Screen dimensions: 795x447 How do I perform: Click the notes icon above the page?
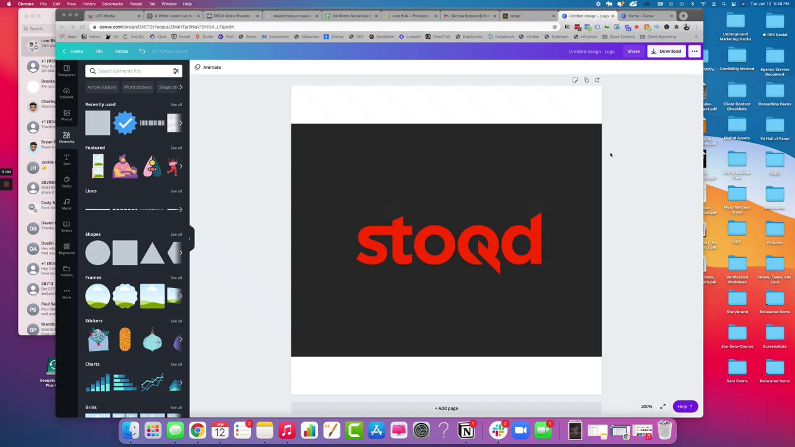pyautogui.click(x=575, y=80)
